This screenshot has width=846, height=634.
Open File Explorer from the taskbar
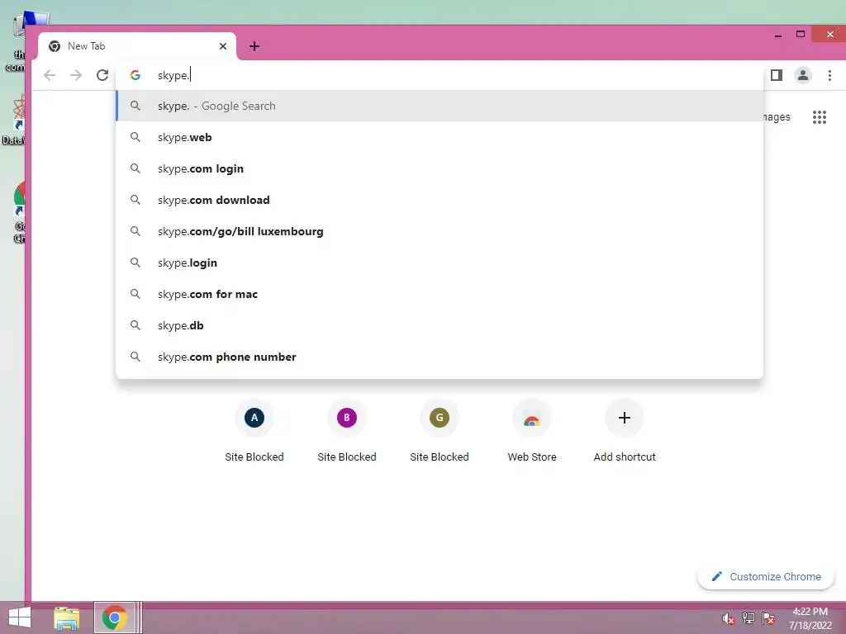(x=67, y=618)
